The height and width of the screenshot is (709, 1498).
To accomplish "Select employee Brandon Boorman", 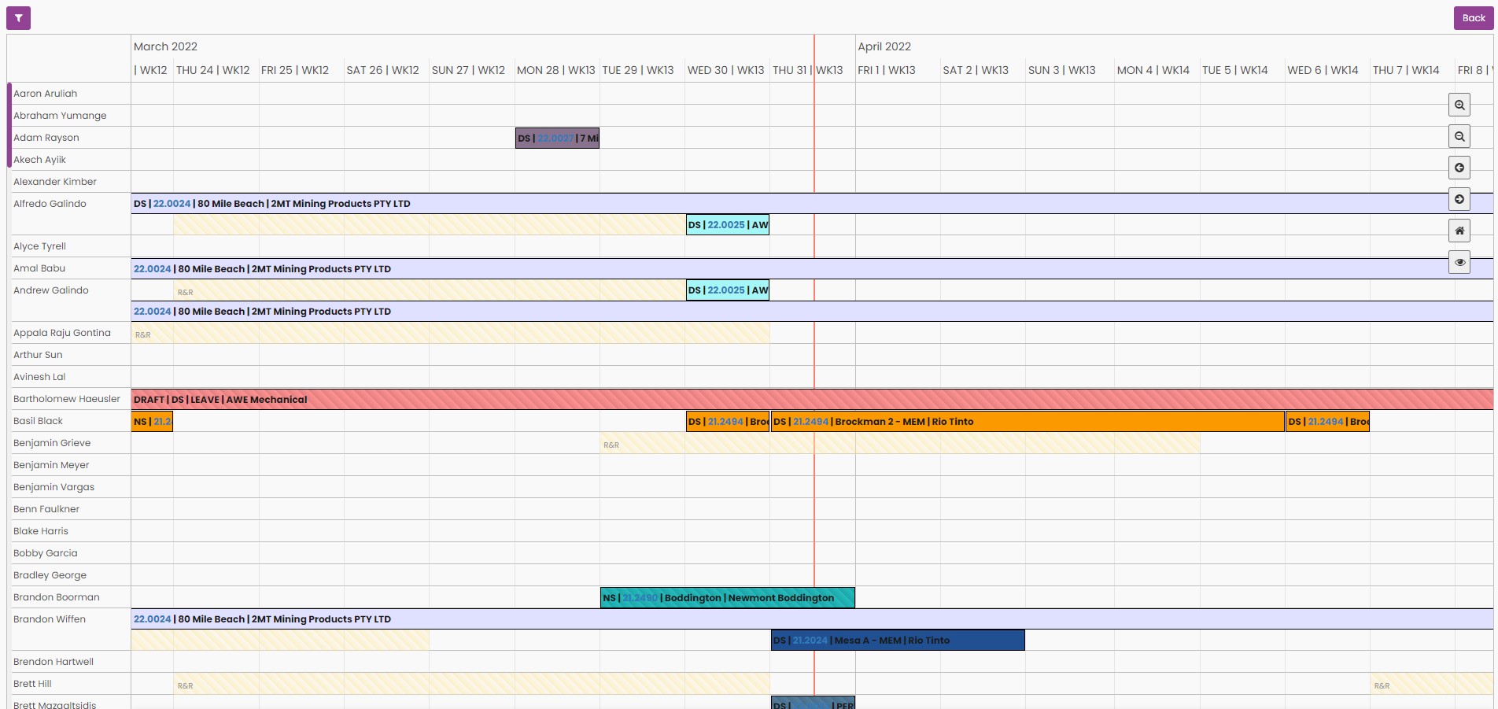I will coord(57,597).
